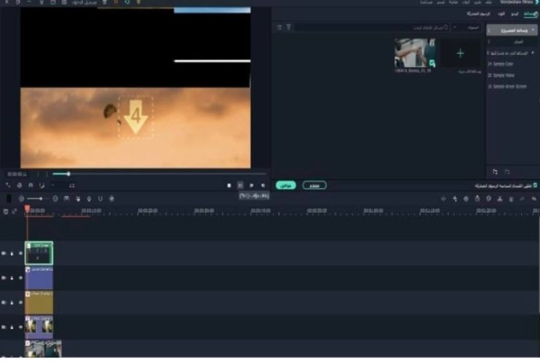Click the undo icon in timeline toolbar
The width and height of the screenshot is (540, 361).
[x=533, y=199]
